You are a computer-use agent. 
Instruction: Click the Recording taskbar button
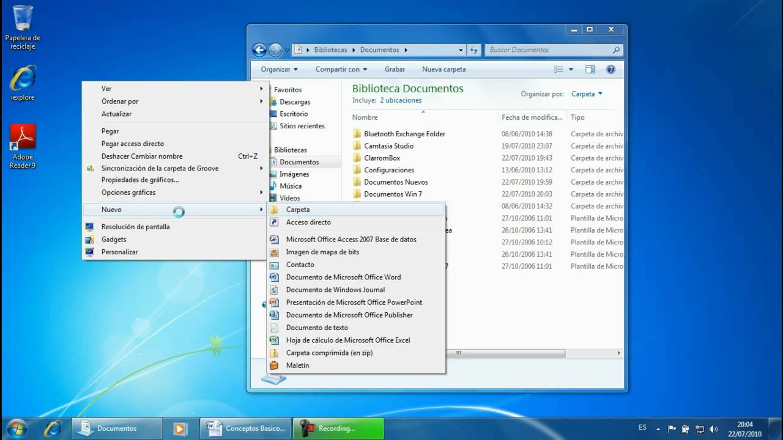point(338,428)
